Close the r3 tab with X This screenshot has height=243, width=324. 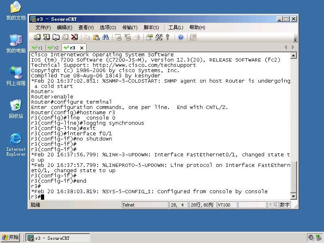coord(82,48)
